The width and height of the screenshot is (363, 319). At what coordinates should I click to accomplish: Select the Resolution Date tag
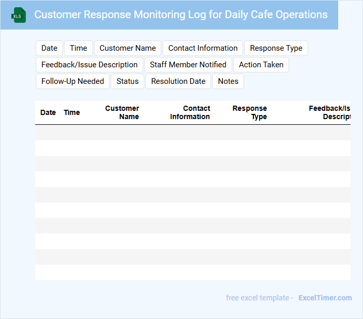(178, 81)
